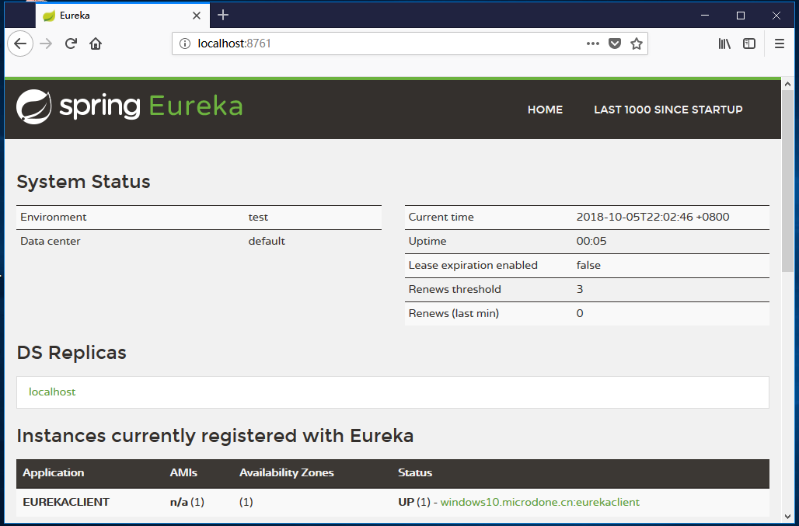The image size is (799, 526).
Task: Open windows10.microdone.cn:eurekaclient instance link
Action: (x=539, y=502)
